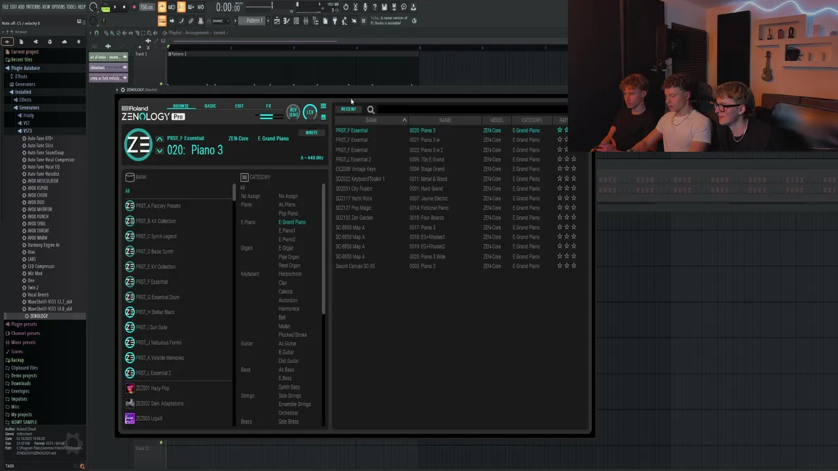Click the WRITE button in ZENOLOGY
Screen dimensions: 838x471
click(312, 133)
